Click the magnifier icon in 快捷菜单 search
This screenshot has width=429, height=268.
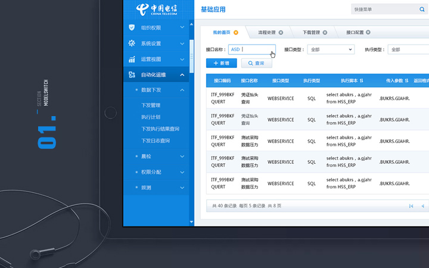click(x=422, y=10)
